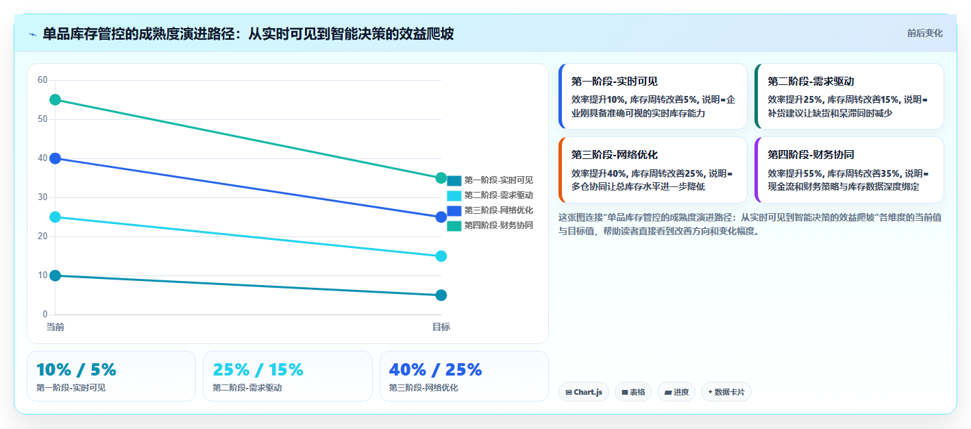Click legend text 第三阶段-网络优化
971x429 pixels.
pos(498,210)
